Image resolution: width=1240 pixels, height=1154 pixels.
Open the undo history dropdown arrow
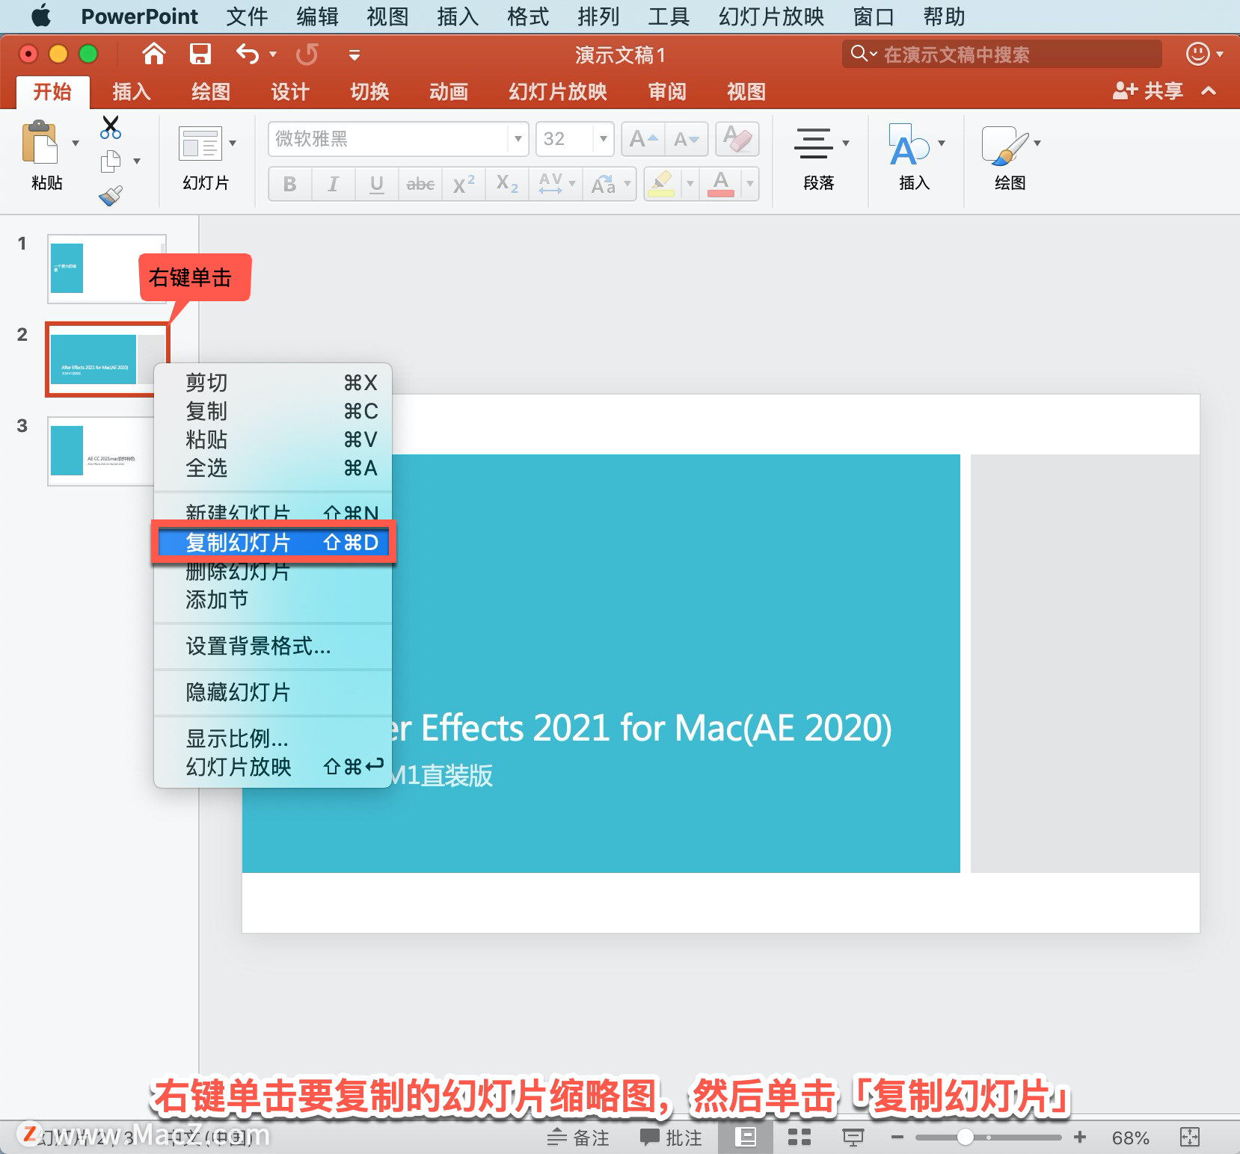[x=272, y=54]
